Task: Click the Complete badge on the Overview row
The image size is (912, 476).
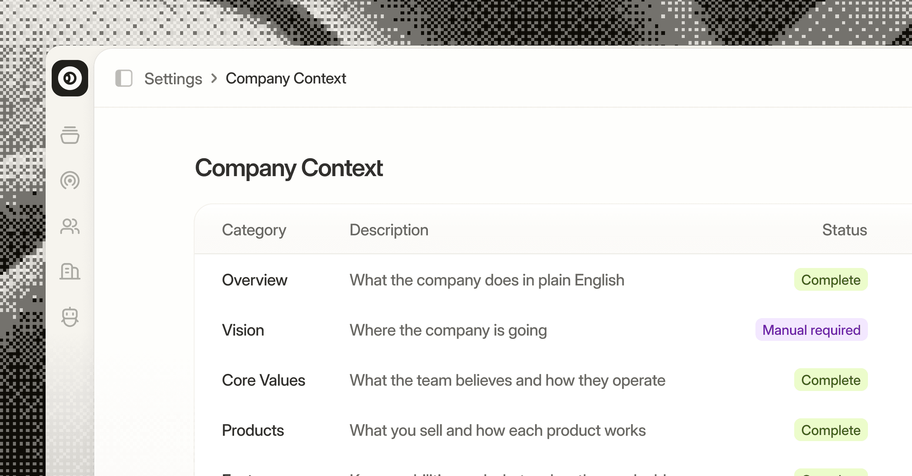Action: point(831,280)
